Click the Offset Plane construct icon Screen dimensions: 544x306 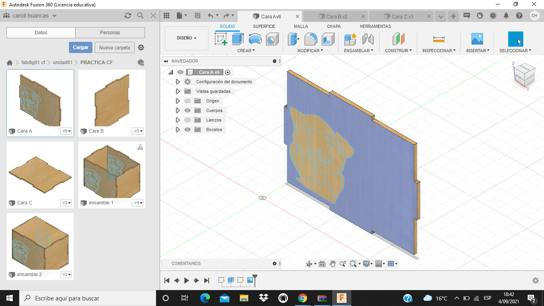point(398,39)
